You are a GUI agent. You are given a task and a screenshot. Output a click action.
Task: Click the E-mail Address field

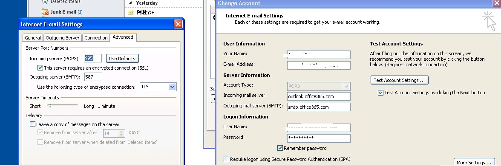point(319,65)
